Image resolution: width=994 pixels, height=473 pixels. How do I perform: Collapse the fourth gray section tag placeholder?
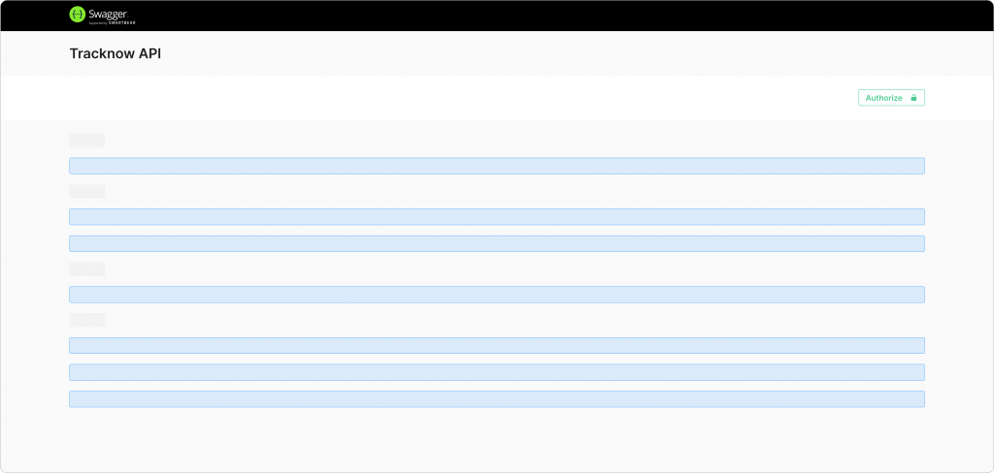(x=86, y=320)
